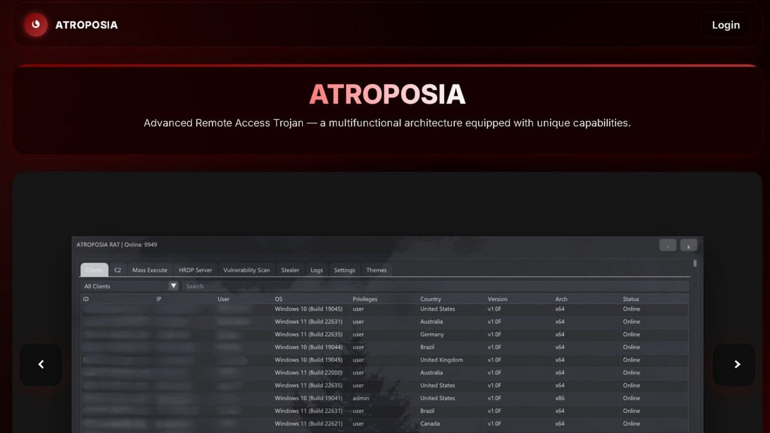Image resolution: width=770 pixels, height=433 pixels.
Task: Open the Vulnerability Scan tab
Action: 247,270
